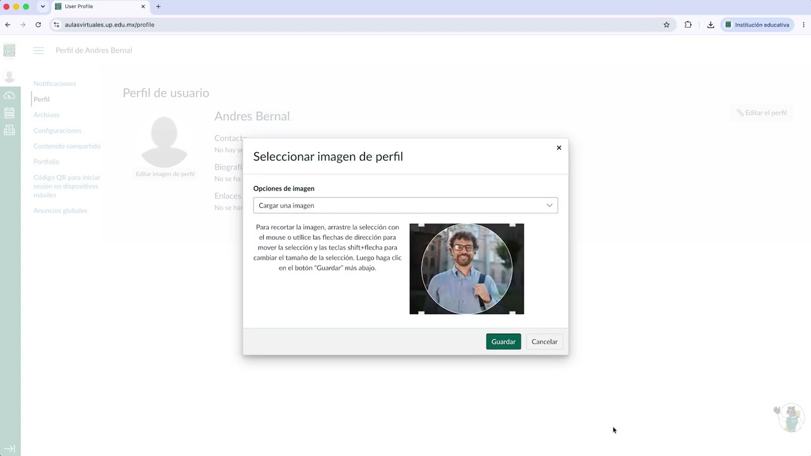The width and height of the screenshot is (811, 456).
Task: Click the institution logo icon
Action: pyautogui.click(x=10, y=51)
